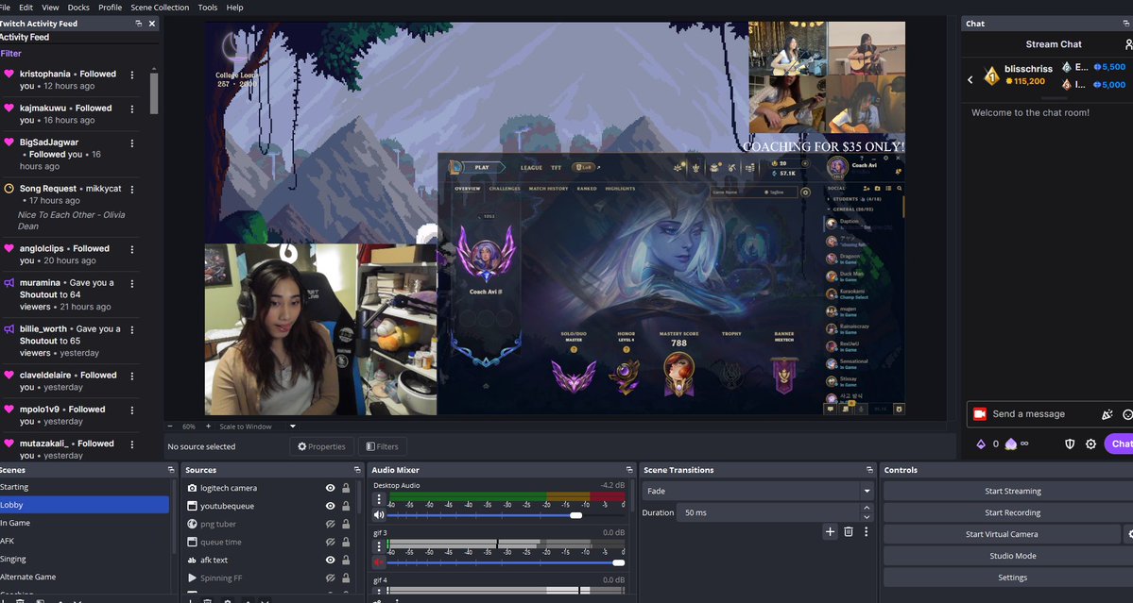The height and width of the screenshot is (603, 1133).
Task: Unlock the youtubequeue source
Action: pos(346,506)
